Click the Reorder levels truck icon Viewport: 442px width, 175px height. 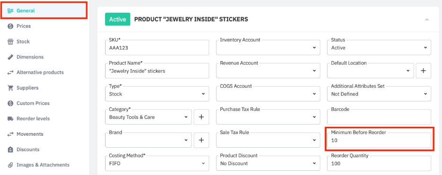(10, 119)
